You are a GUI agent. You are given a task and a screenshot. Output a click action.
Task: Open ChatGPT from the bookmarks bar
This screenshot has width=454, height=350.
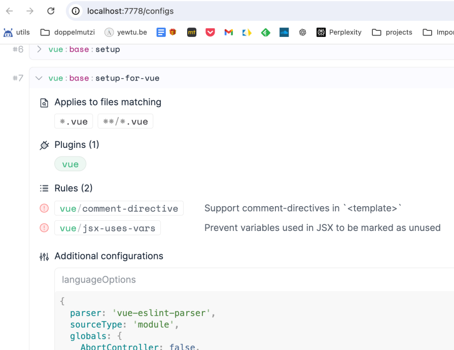[x=303, y=31]
